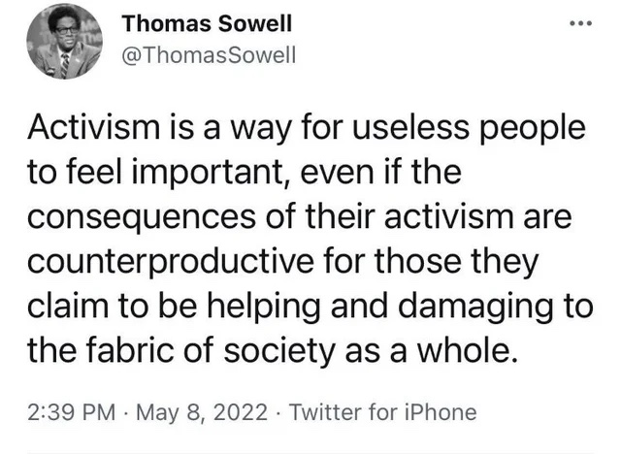Screen dimensions: 621x454
Task: Click the @ThomasSowell handle
Action: [x=210, y=55]
